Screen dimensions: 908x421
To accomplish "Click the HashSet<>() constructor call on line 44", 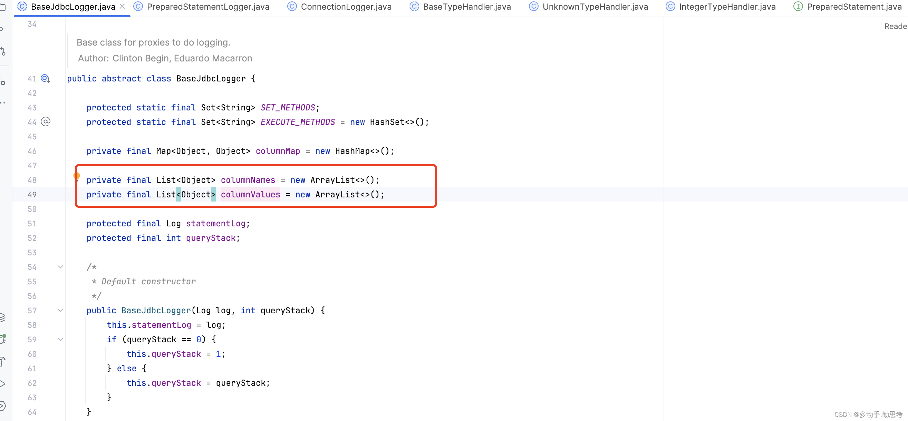I will click(397, 122).
